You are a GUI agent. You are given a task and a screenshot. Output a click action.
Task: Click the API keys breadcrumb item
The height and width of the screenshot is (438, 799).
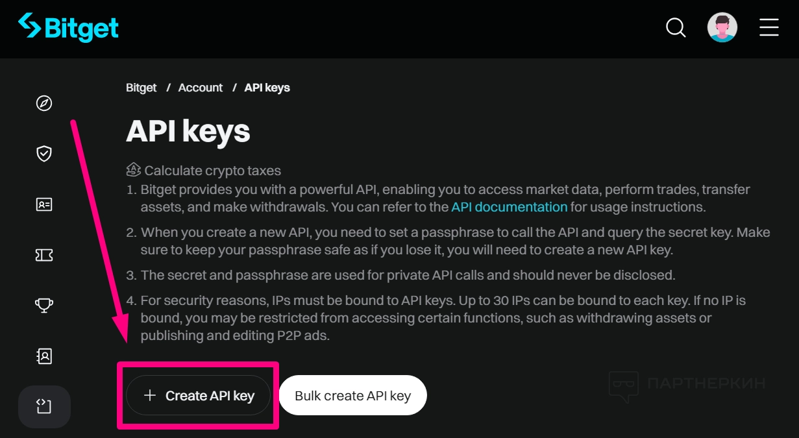coord(267,88)
